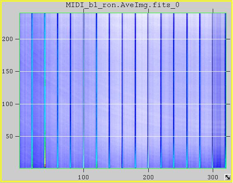Select the plot title MIDI_b1_ron.AveImg.fits_0

[123, 5]
